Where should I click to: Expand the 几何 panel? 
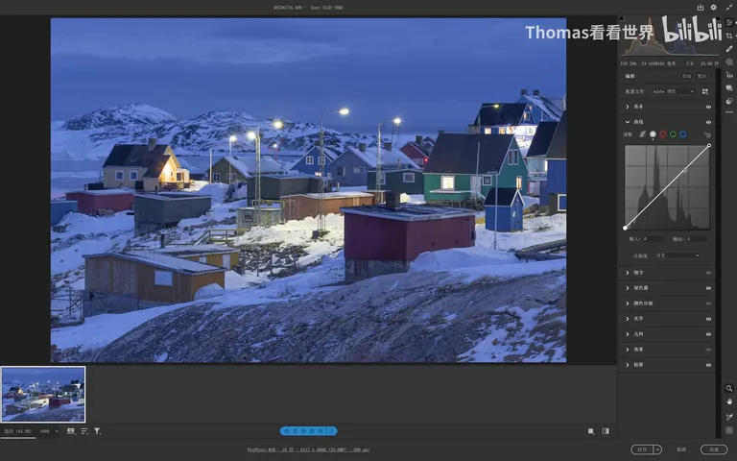click(628, 334)
